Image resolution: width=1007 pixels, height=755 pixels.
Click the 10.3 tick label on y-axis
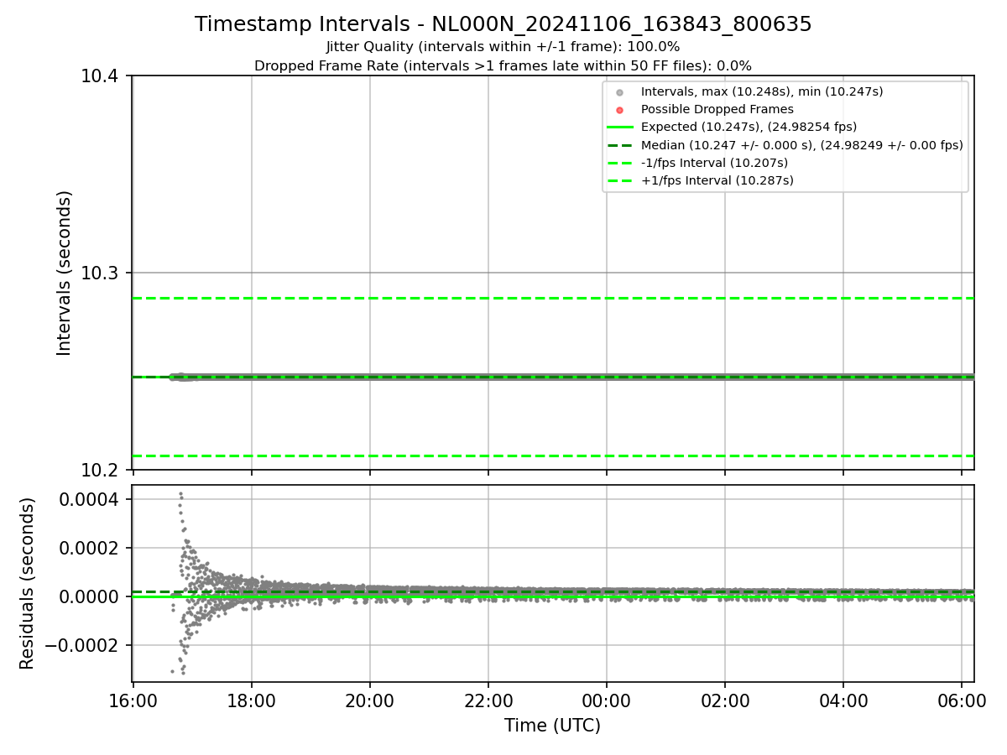(100, 273)
